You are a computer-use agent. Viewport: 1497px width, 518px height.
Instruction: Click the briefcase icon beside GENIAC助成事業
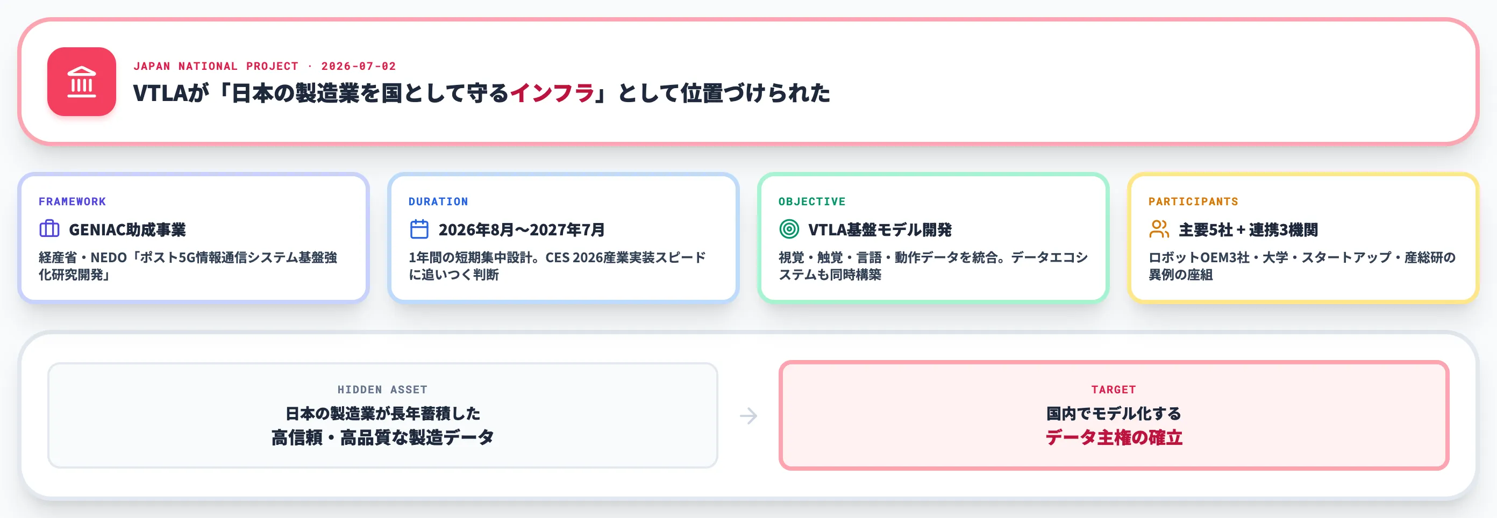pyautogui.click(x=49, y=229)
